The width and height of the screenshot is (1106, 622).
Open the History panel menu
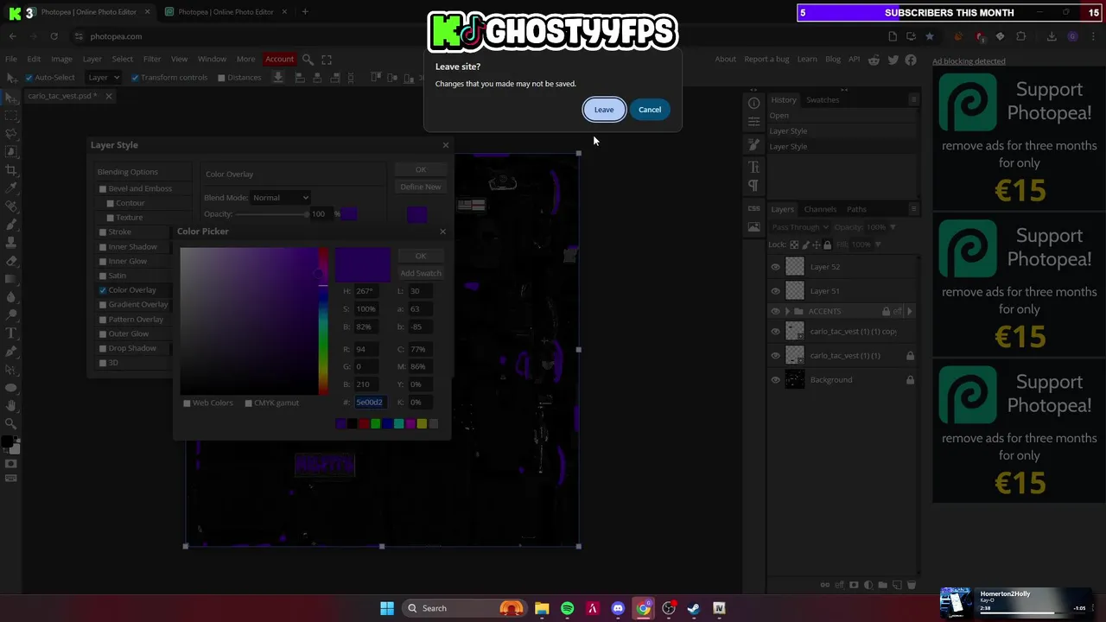coord(913,99)
